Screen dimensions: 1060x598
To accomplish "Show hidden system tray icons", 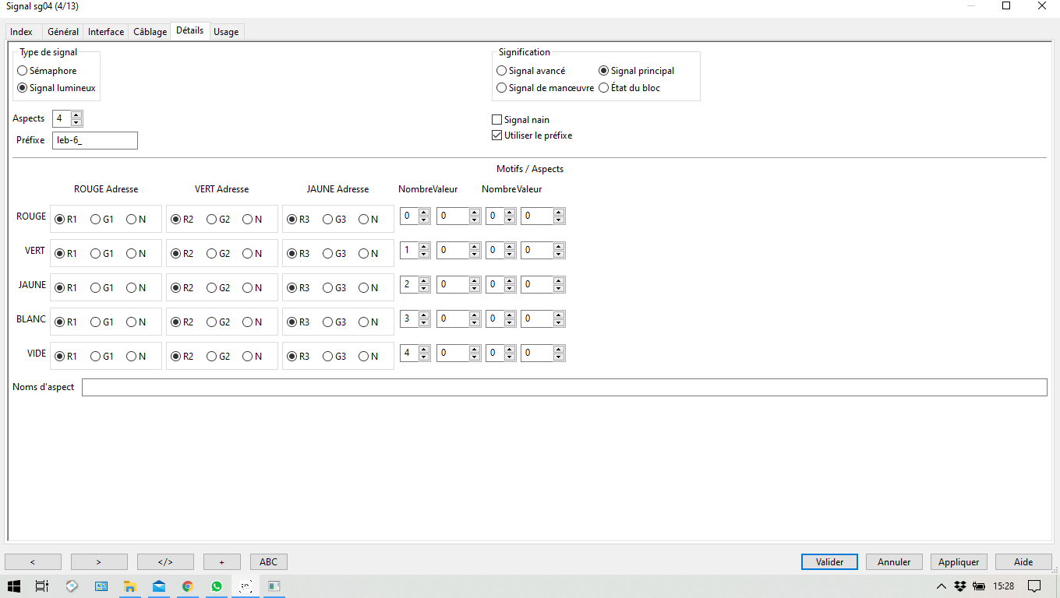I will (x=942, y=586).
